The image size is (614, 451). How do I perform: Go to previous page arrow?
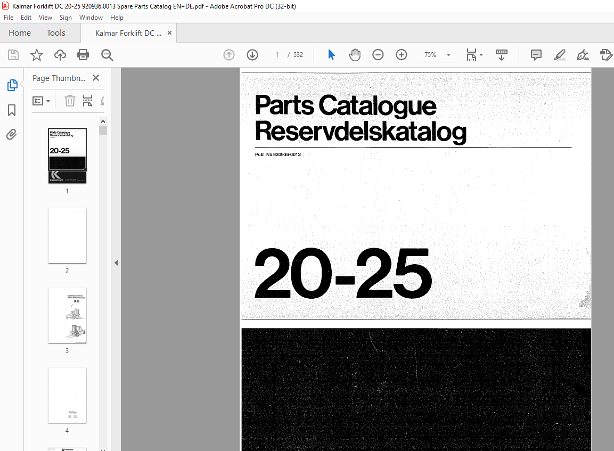point(229,55)
